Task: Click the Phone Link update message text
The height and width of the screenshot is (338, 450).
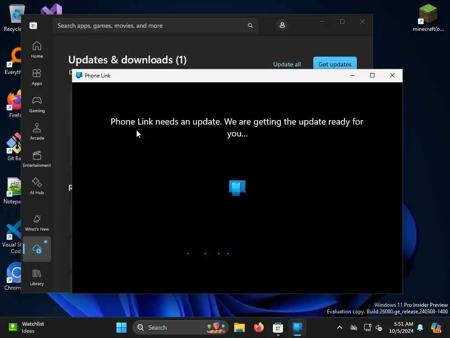Action: [237, 127]
